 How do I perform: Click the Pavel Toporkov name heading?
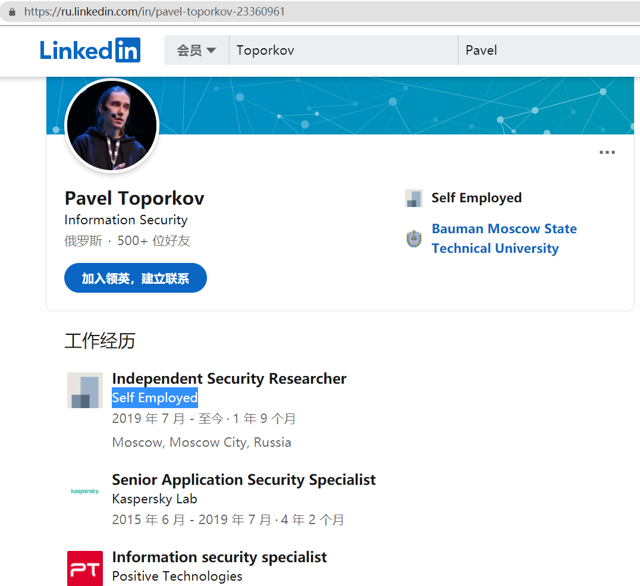134,199
